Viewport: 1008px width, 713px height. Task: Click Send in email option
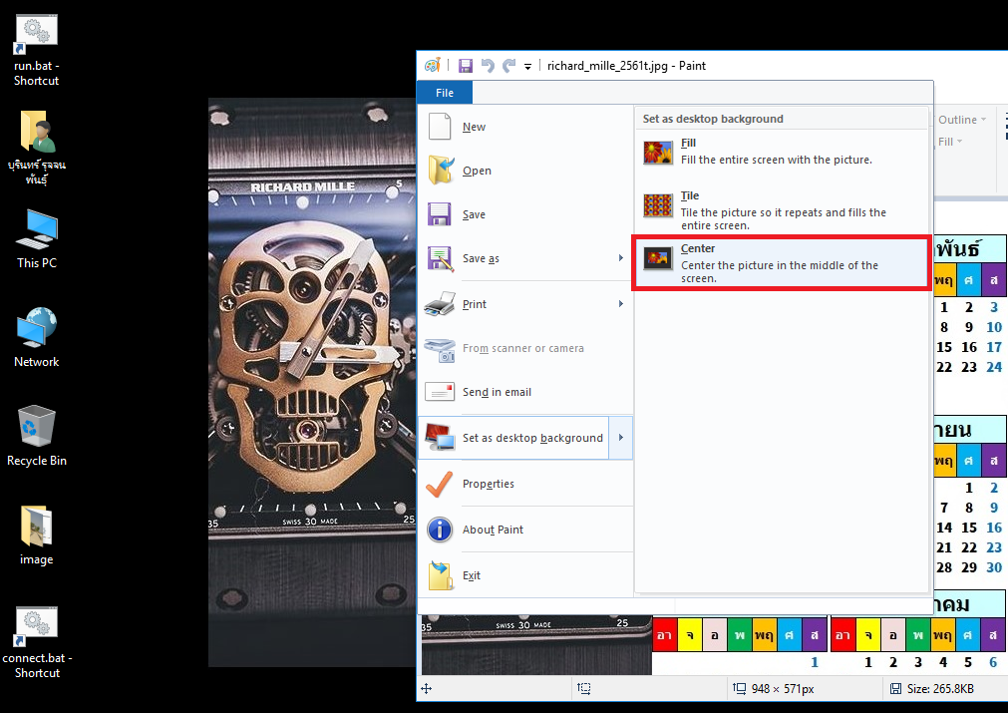496,392
